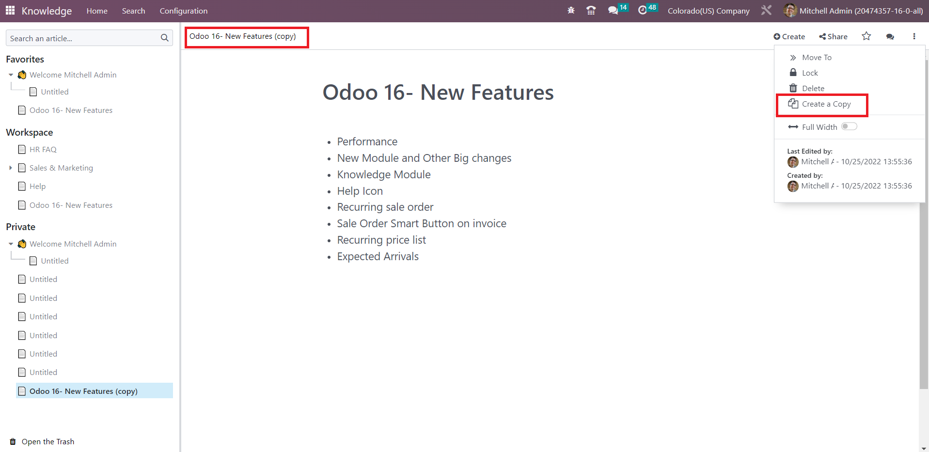Open Welcome Mitchell Admin in Favorites
929x452 pixels.
73,75
